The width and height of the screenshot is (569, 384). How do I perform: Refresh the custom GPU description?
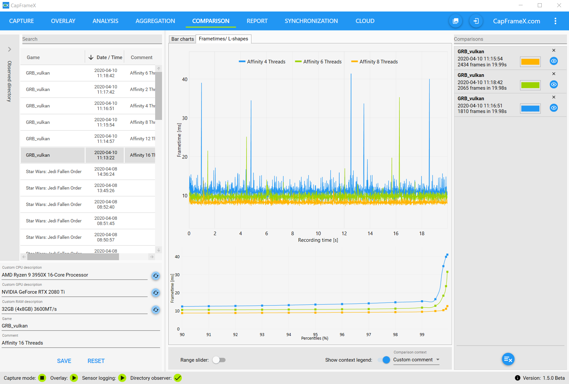coord(156,293)
